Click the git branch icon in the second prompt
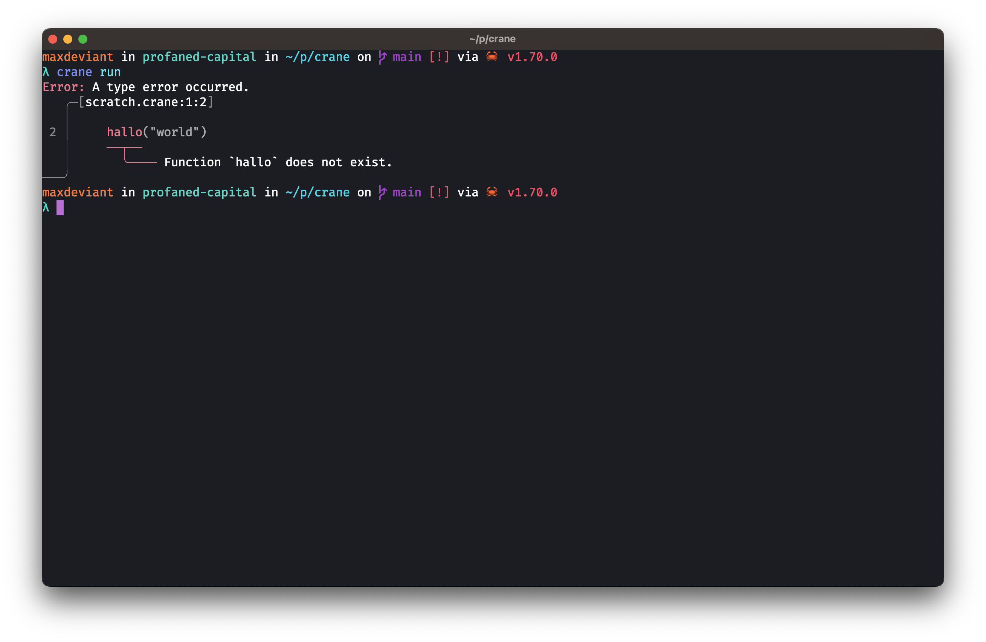Image resolution: width=986 pixels, height=642 pixels. tap(382, 192)
